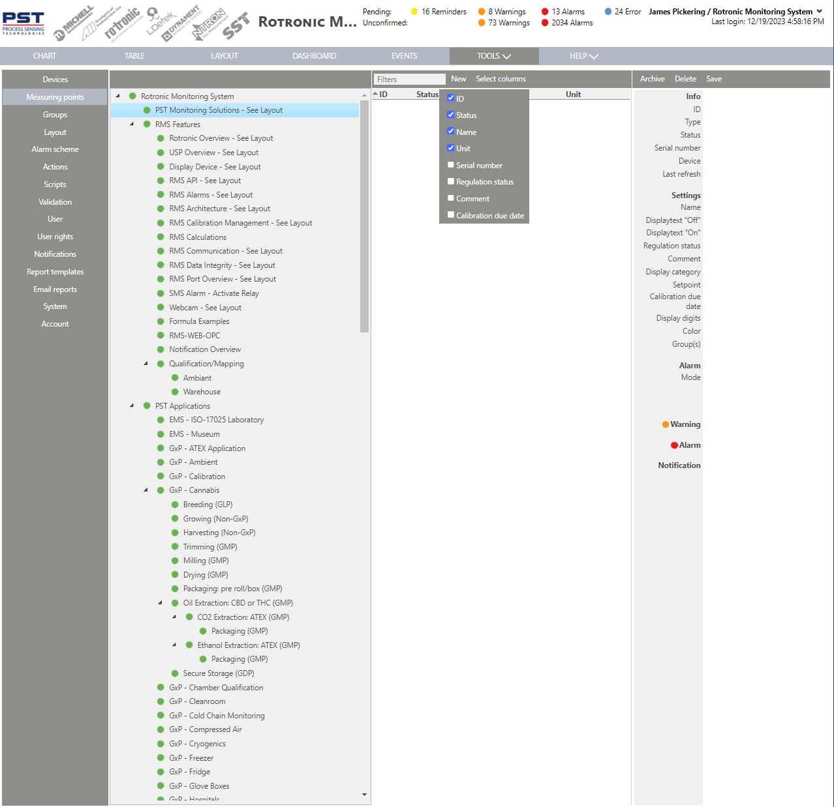Click the green dot beside GxP - Freezer
Viewport: 834px width, 807px height.
(161, 758)
